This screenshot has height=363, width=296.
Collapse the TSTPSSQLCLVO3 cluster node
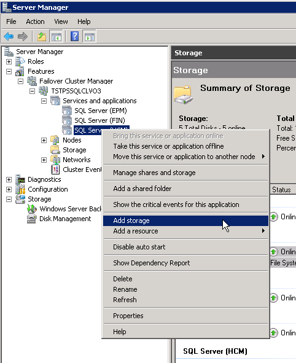tap(32, 91)
